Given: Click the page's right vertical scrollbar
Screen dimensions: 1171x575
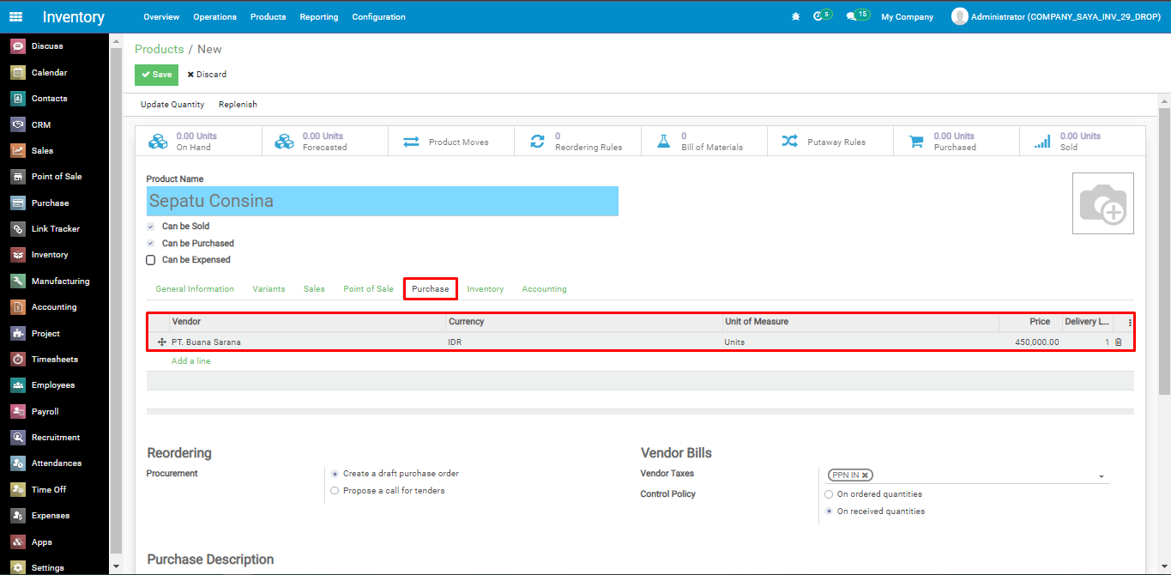Looking at the screenshot, I should tap(1164, 257).
